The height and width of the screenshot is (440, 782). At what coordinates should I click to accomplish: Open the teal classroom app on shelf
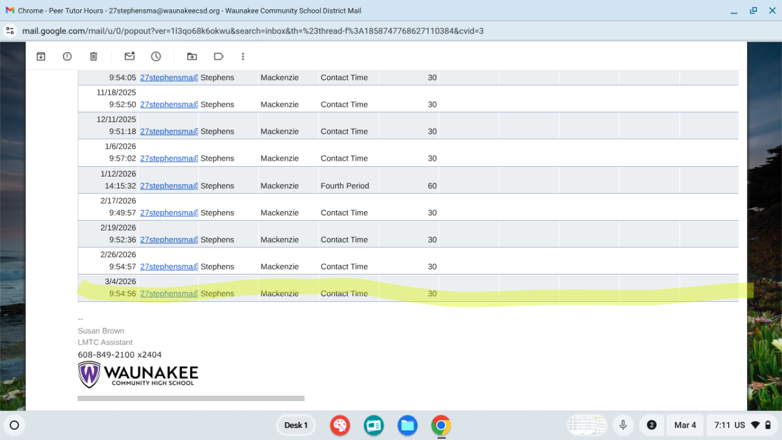373,425
